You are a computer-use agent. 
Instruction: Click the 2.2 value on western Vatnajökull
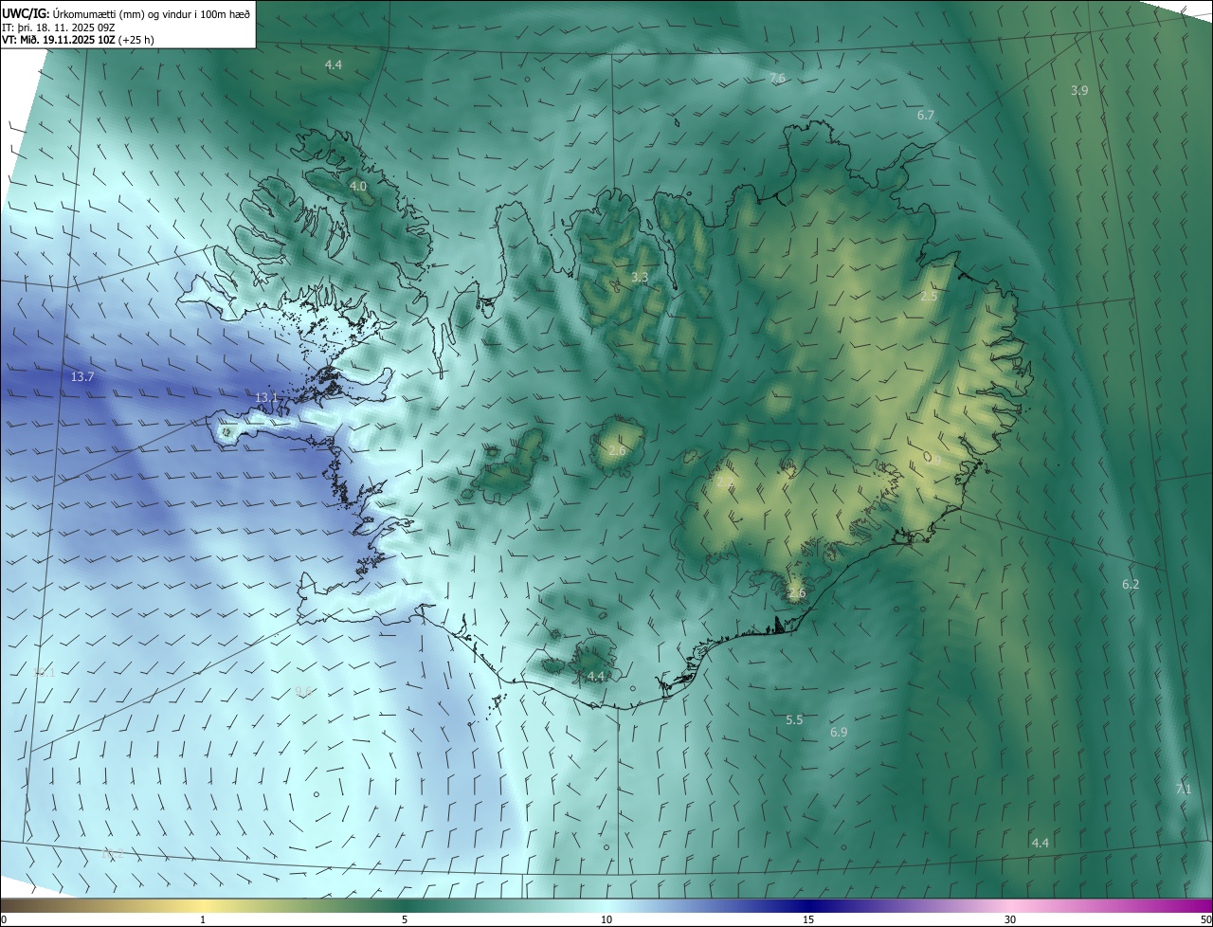[x=725, y=482]
